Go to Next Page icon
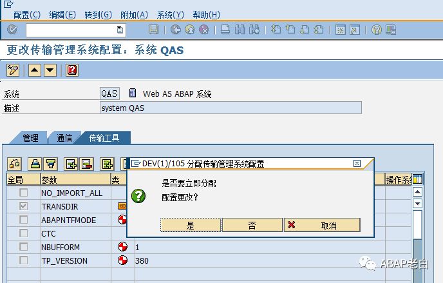Viewport: 443px width, 283px height. tap(305, 30)
